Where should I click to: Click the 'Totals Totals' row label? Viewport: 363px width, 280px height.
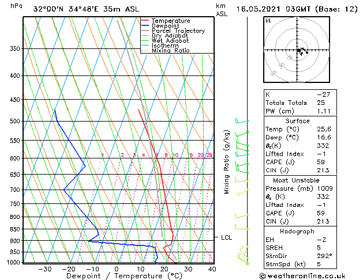click(x=286, y=103)
